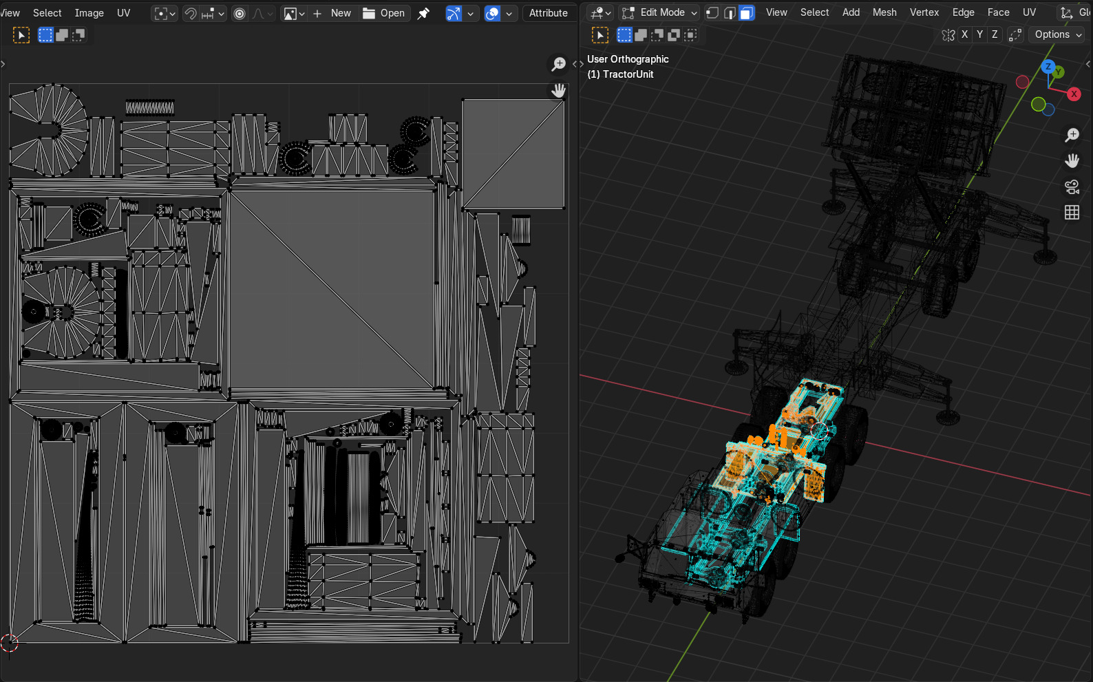Toggle proportional editing in UV editor header
This screenshot has width=1093, height=682.
click(x=239, y=13)
